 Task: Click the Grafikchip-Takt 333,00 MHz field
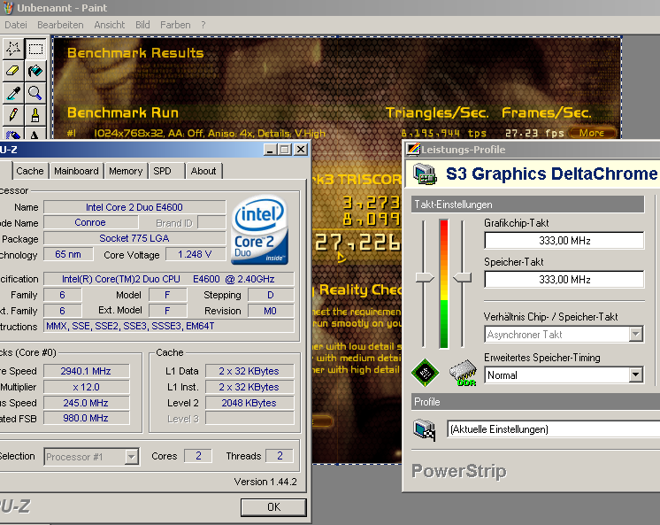click(564, 241)
